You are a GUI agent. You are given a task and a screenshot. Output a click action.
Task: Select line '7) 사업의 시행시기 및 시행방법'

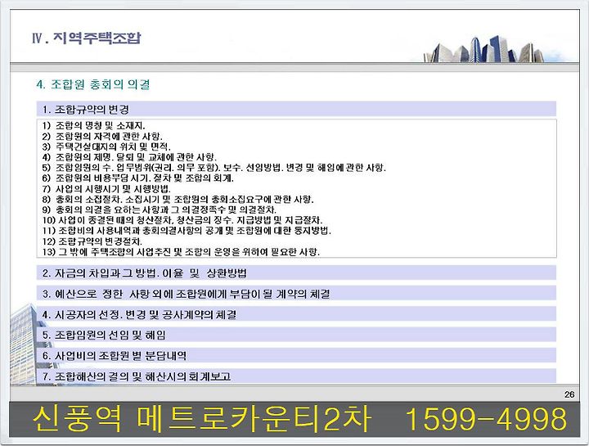tap(106, 188)
